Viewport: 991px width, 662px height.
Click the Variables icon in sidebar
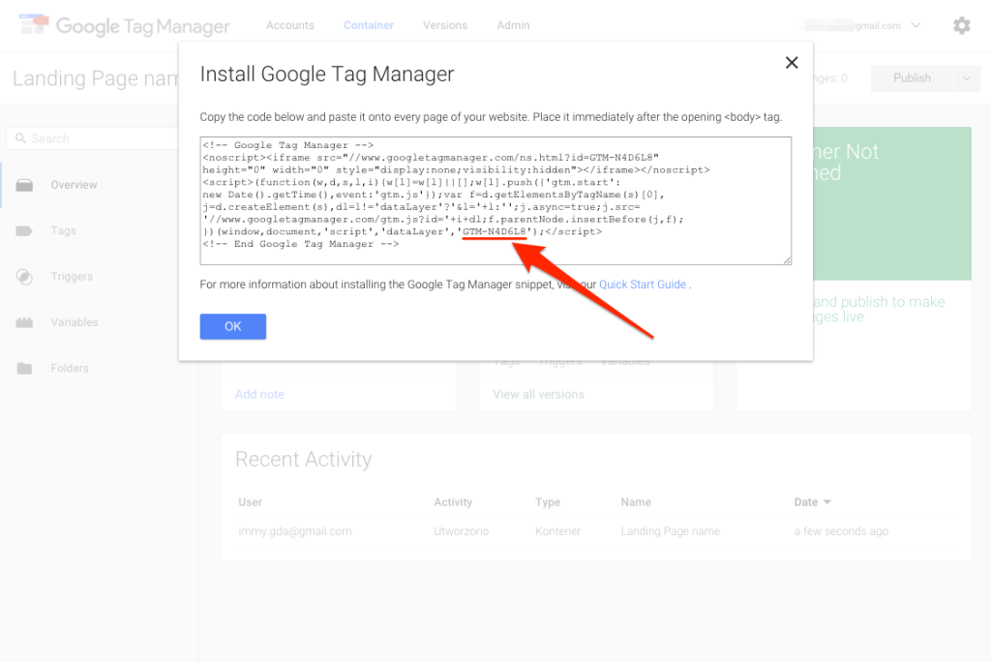click(24, 322)
